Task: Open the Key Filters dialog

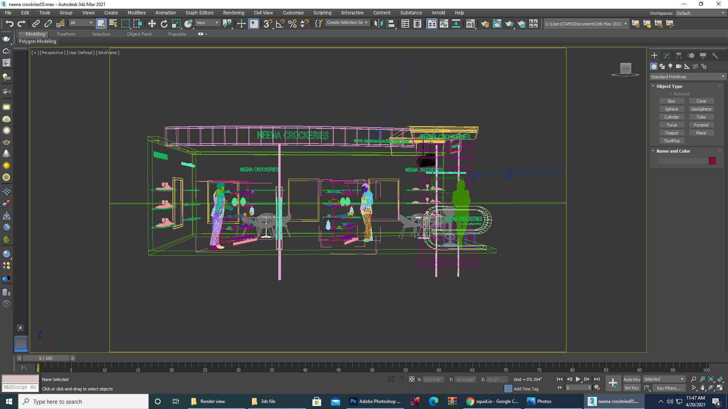Action: click(x=668, y=388)
